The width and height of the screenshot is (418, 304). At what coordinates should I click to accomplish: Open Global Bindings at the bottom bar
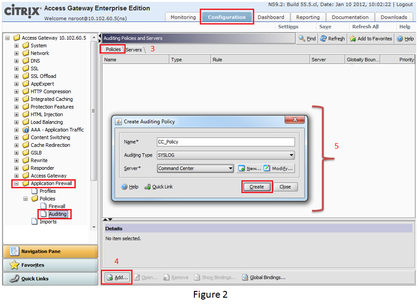(245, 277)
